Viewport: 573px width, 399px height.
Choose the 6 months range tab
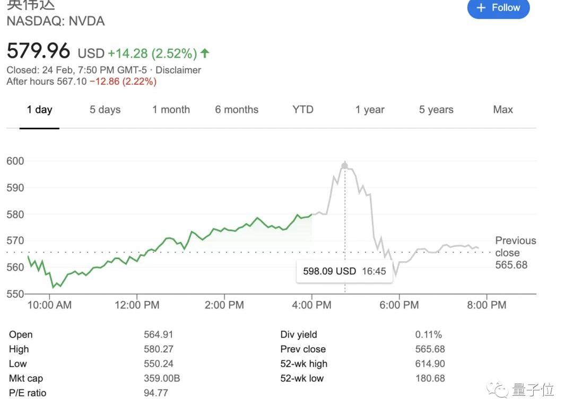[x=237, y=110]
